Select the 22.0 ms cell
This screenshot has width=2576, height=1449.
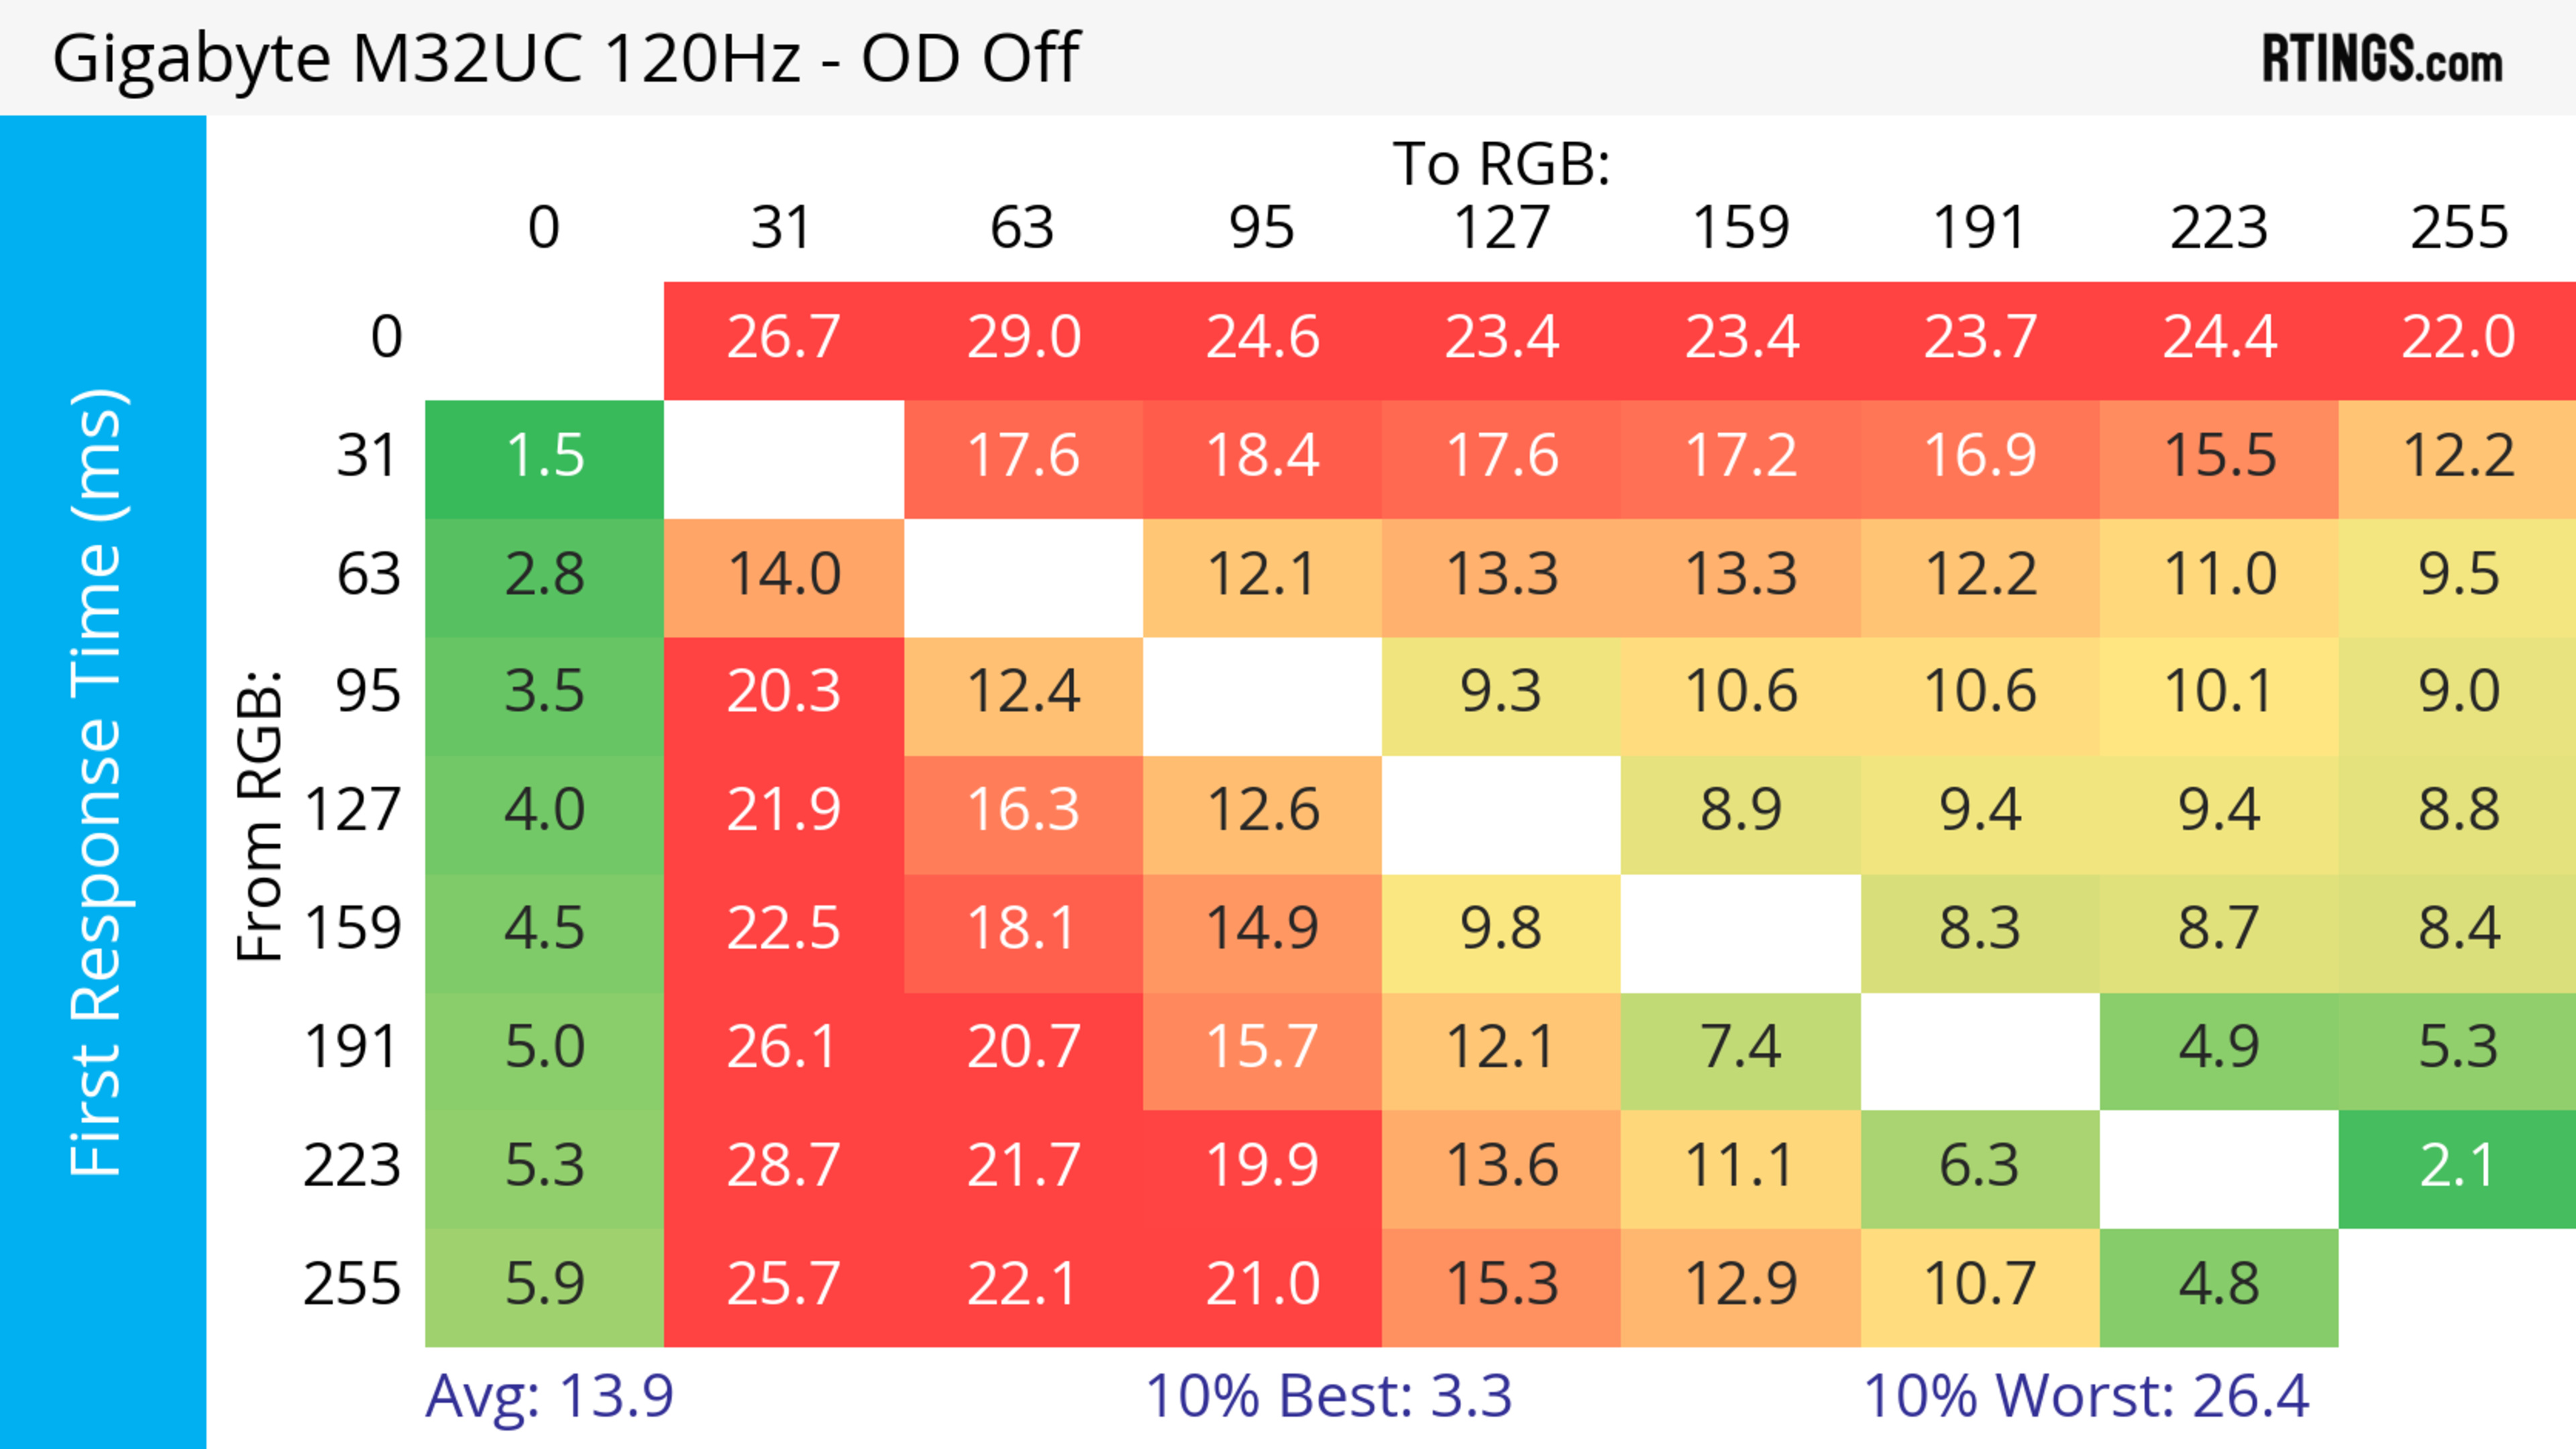(2458, 338)
